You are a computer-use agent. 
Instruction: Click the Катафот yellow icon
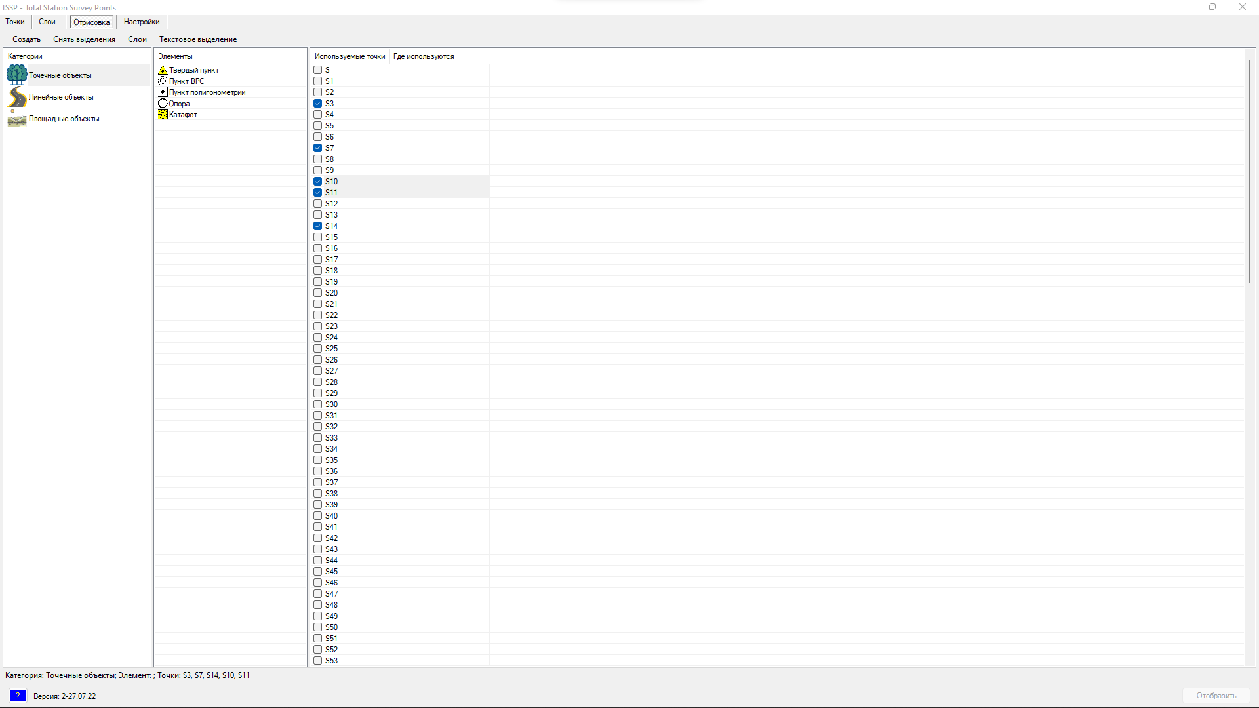tap(163, 115)
